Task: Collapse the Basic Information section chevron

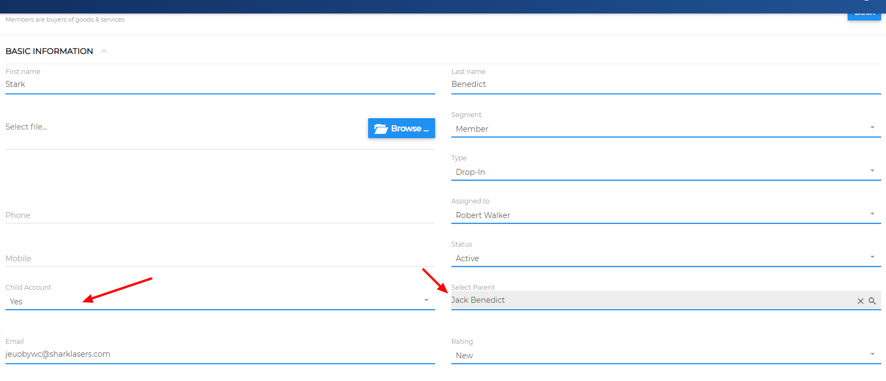Action: tap(104, 51)
